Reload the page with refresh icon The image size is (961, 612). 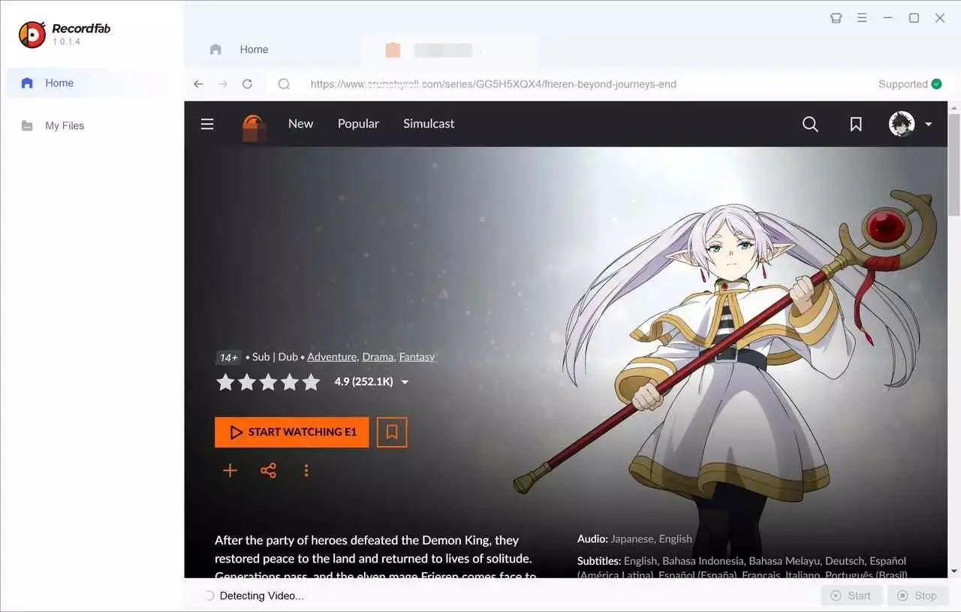tap(247, 84)
